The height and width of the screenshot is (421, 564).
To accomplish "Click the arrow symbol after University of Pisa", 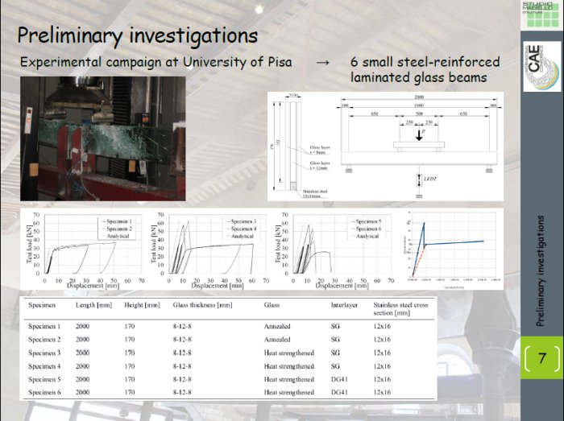I will (x=322, y=63).
